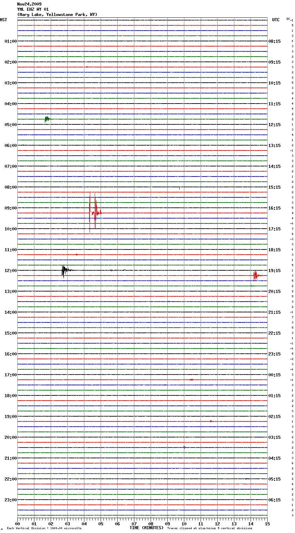Click minute tick 13 on bottom axis
The width and height of the screenshot is (295, 533).
point(234,524)
